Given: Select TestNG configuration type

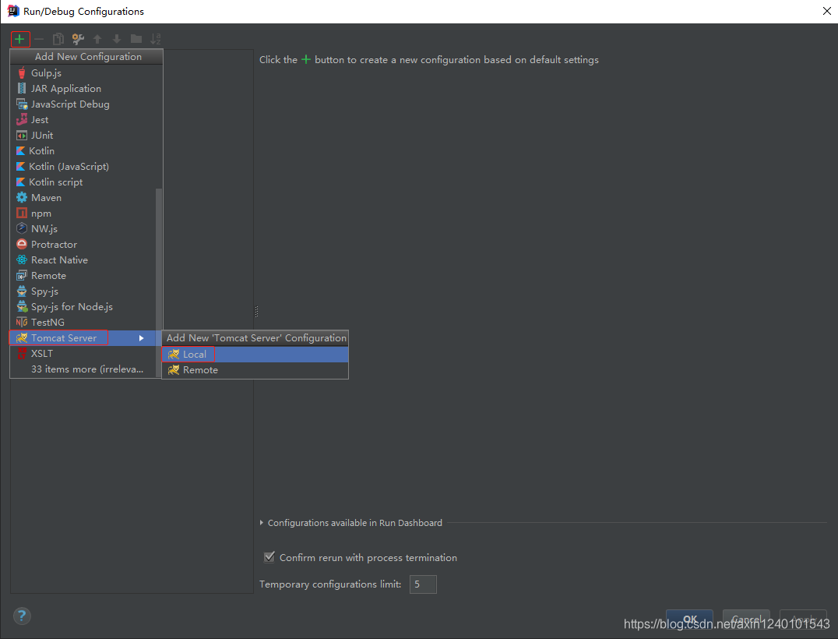Looking at the screenshot, I should click(x=83, y=322).
